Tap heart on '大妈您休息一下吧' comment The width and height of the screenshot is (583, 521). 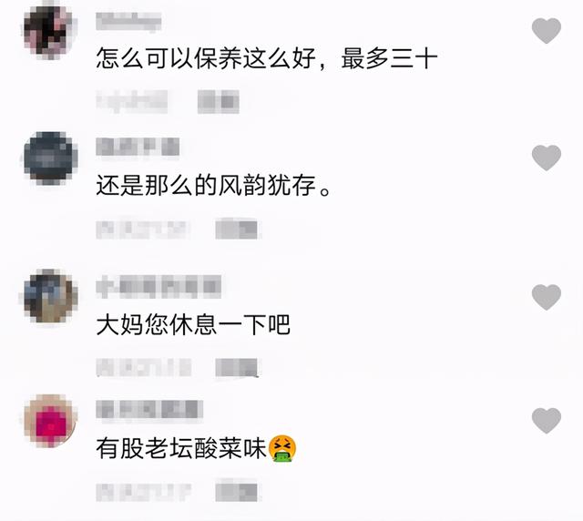pyautogui.click(x=547, y=297)
